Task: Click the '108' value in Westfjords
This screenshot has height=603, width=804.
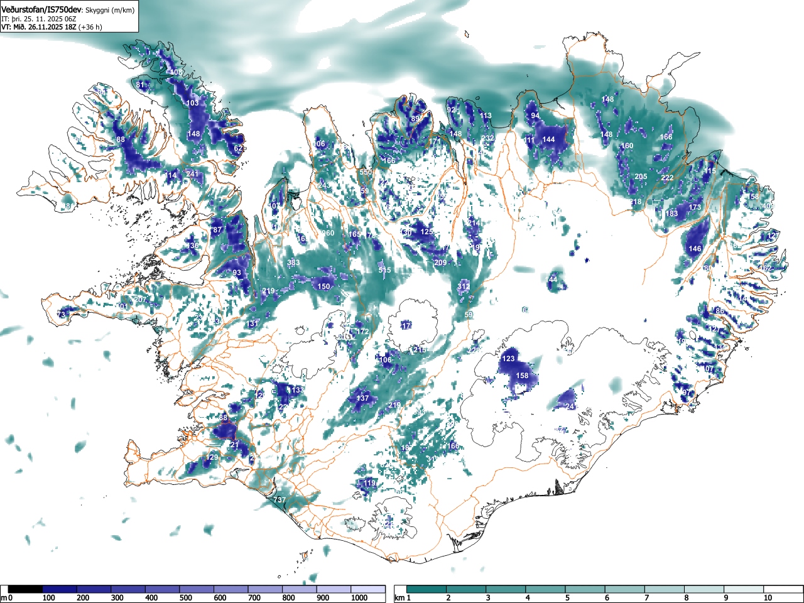Action: coord(177,73)
